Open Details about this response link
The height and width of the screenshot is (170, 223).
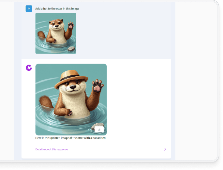click(x=52, y=149)
